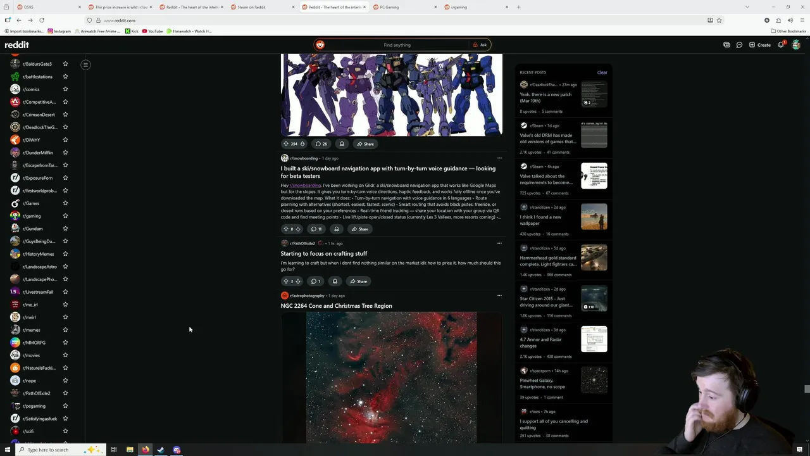
Task: Open r/scifi from the community list
Action: [28, 431]
